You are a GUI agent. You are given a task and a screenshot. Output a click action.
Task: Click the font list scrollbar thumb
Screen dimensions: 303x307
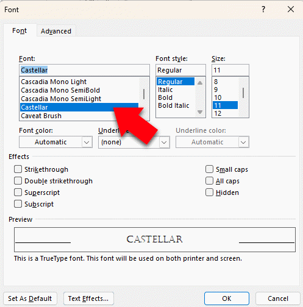tap(144, 94)
